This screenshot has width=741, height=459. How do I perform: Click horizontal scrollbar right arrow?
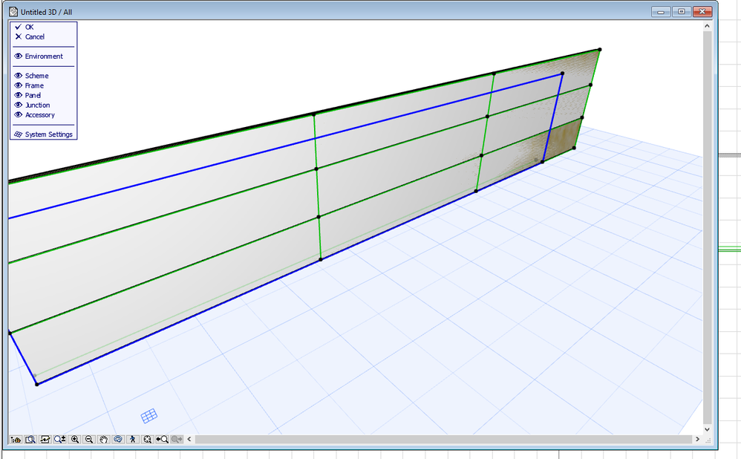tap(697, 439)
